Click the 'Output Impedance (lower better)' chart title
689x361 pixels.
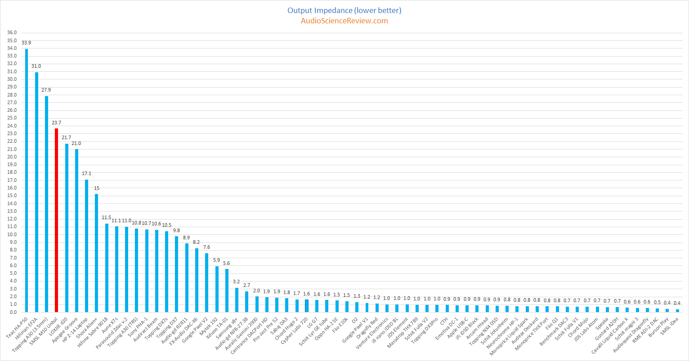tap(344, 10)
